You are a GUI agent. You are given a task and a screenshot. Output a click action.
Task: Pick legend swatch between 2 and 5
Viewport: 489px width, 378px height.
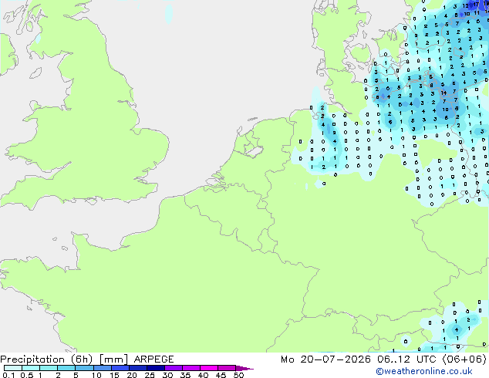coord(66,368)
